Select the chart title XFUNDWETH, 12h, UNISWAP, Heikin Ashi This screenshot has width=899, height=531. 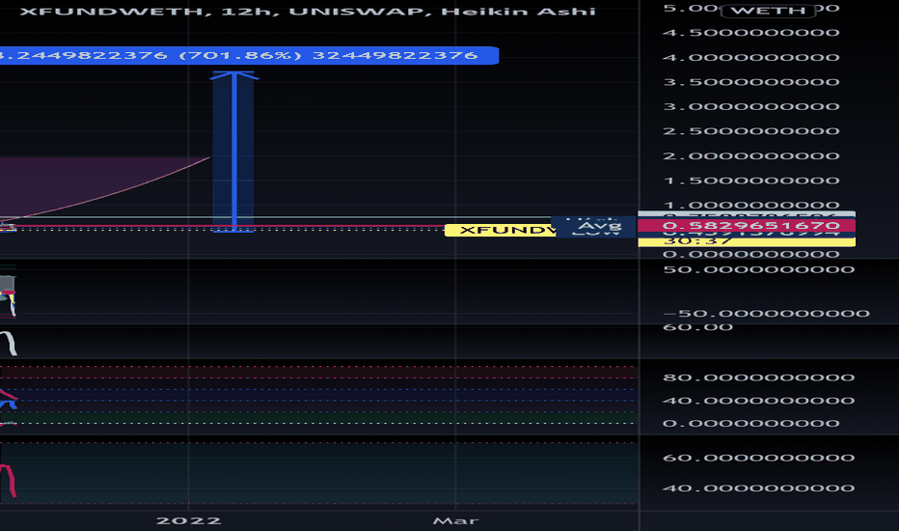coord(308,11)
